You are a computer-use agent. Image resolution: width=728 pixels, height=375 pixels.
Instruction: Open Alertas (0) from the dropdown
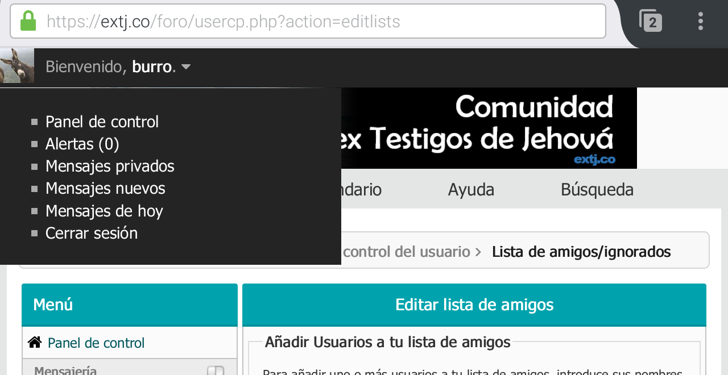[82, 144]
